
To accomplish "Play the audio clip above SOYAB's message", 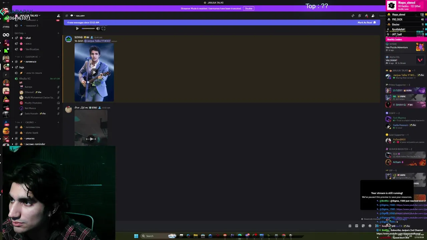I will [77, 29].
